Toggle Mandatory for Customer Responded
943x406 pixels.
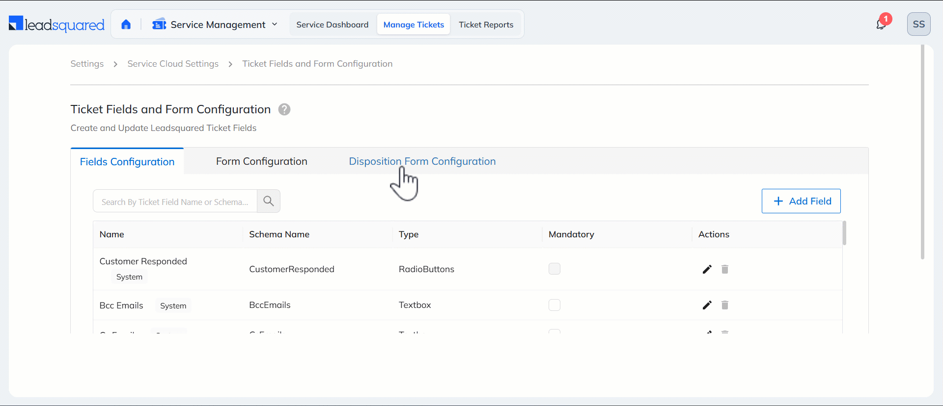(555, 269)
